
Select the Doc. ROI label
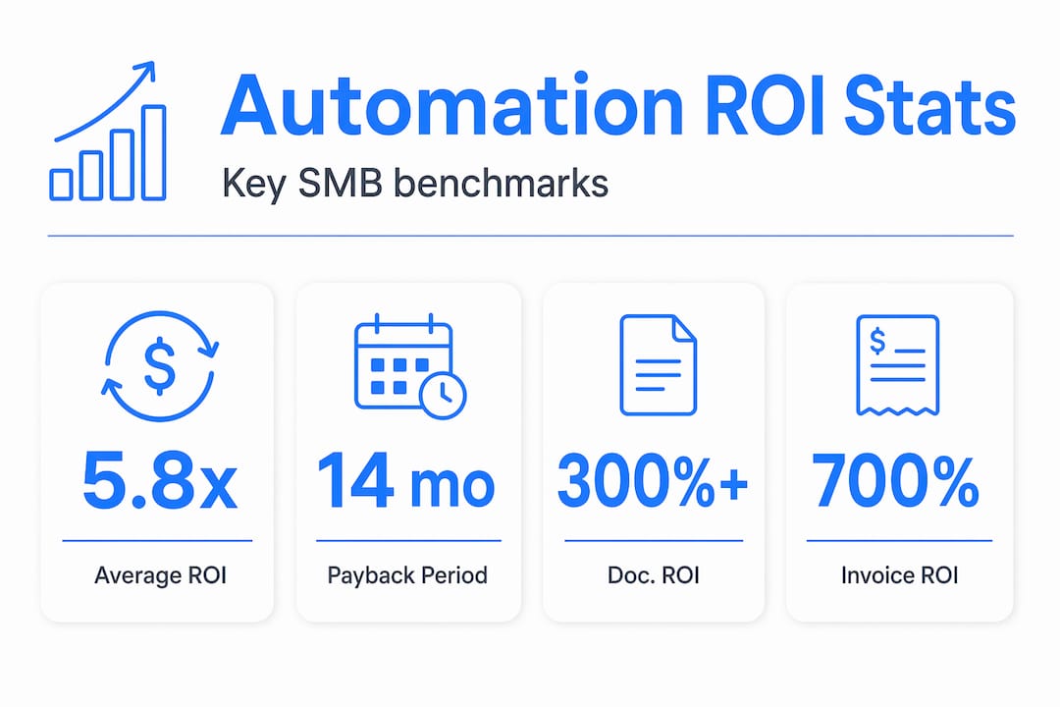click(653, 575)
